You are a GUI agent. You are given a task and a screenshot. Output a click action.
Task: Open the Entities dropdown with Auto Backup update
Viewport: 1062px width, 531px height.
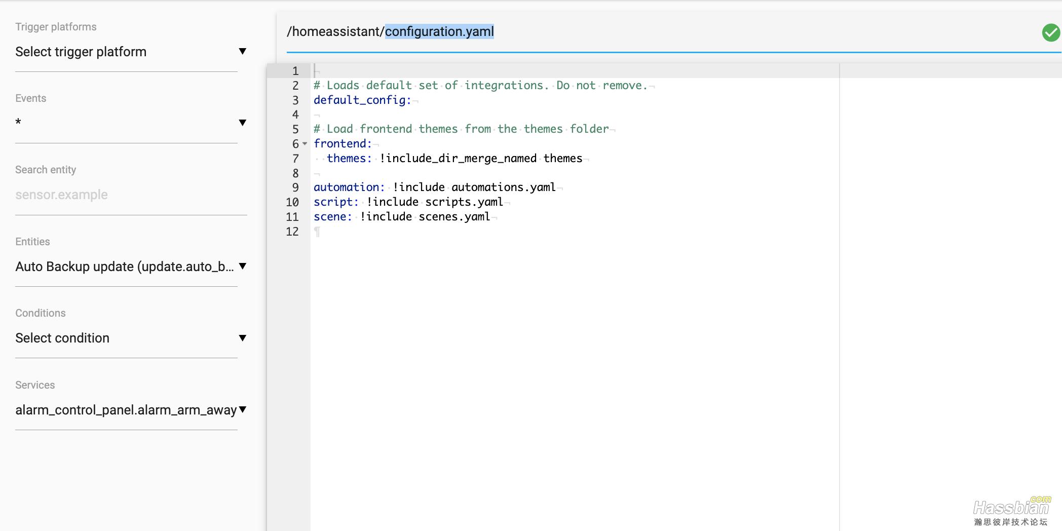coord(131,267)
